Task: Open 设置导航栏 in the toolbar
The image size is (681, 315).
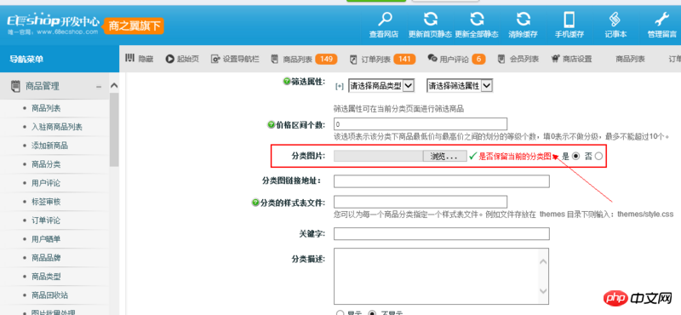Action: 235,59
